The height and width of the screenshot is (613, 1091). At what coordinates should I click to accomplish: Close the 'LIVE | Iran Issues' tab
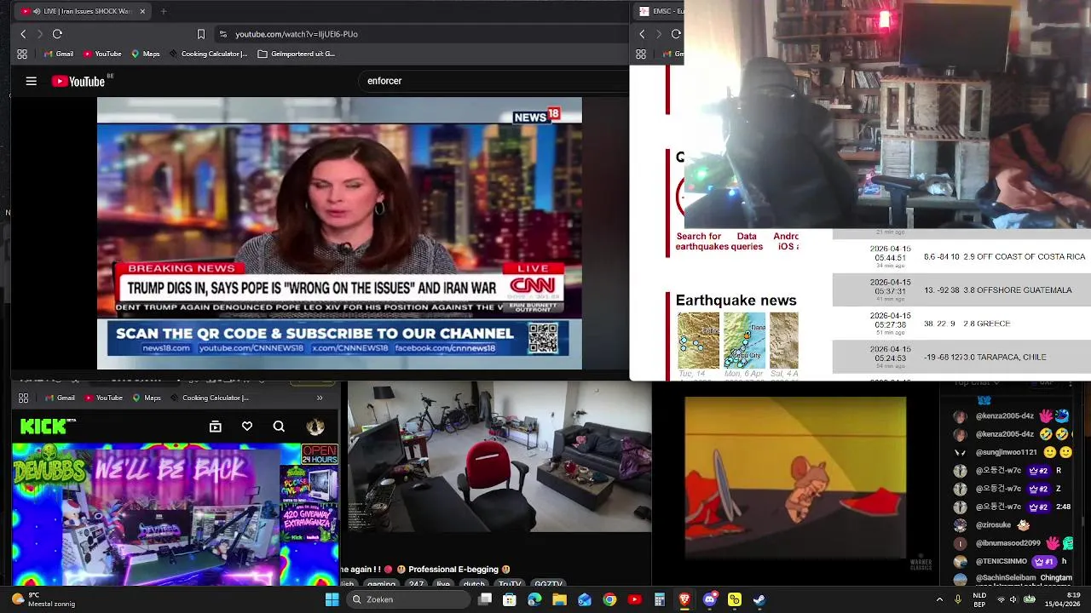pos(142,11)
